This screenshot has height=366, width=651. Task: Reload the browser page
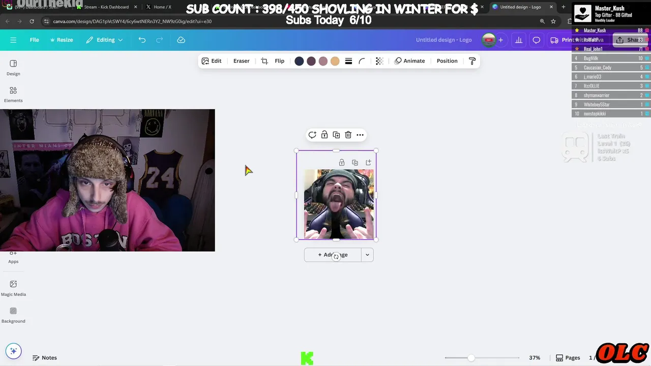point(32,21)
